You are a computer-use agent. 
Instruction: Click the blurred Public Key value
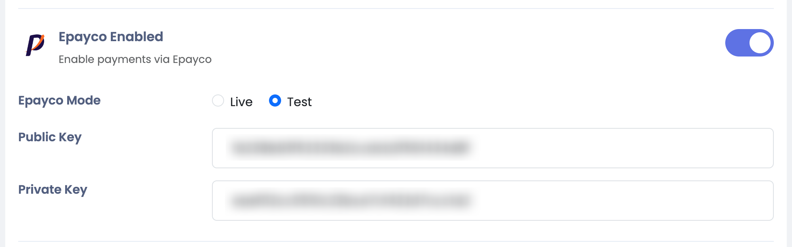[x=350, y=148]
